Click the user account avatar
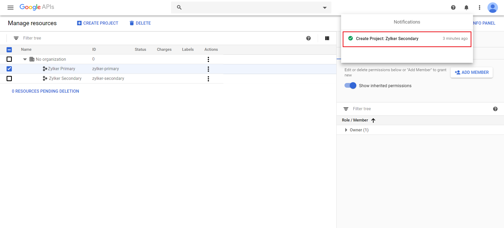 point(492,8)
